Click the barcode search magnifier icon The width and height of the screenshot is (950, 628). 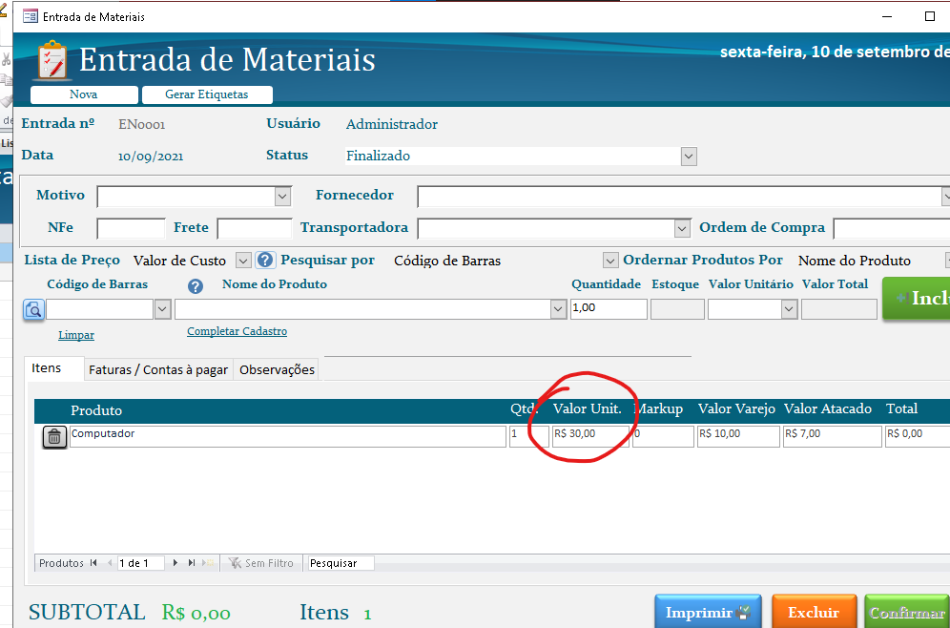tap(33, 310)
